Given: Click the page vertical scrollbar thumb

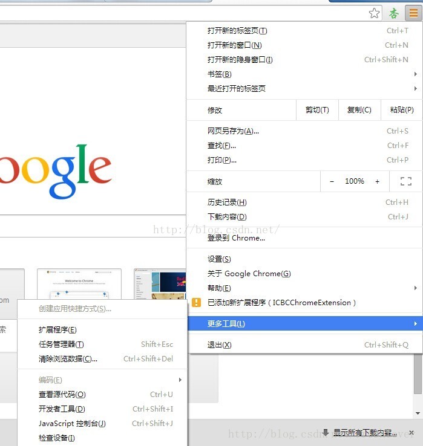Looking at the screenshot, I should point(418,374).
